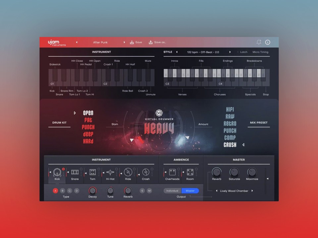The image size is (318, 238).
Task: Select the Snare instrument icon
Action: tap(75, 172)
